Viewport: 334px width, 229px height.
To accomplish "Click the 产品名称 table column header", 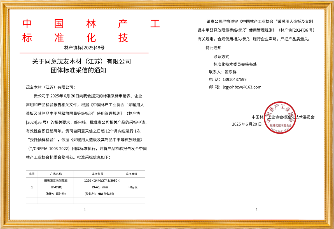I will [56, 174].
